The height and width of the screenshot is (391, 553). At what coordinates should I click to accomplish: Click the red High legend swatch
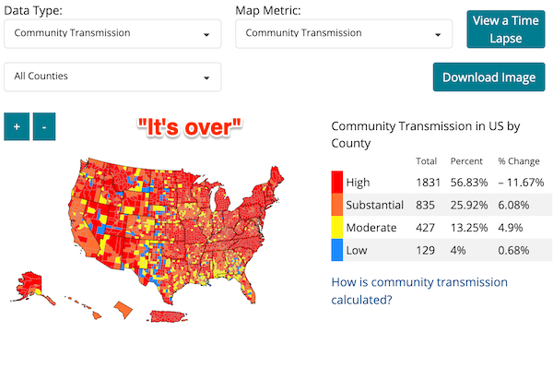[x=337, y=182]
